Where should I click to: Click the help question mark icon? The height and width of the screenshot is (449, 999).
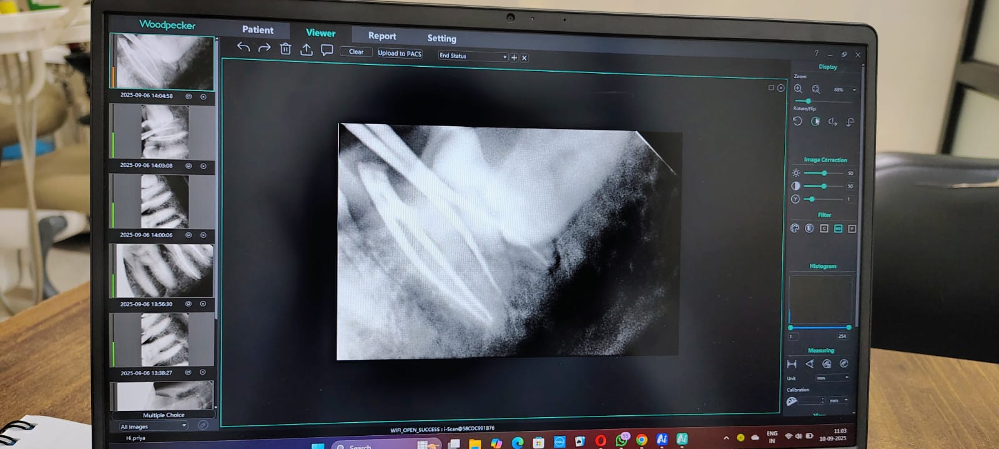[816, 53]
